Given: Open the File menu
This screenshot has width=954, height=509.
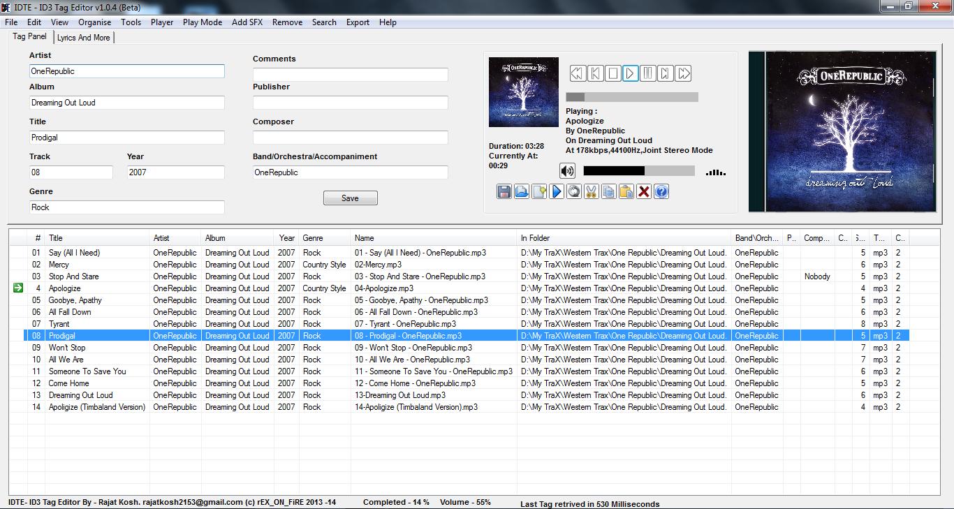Looking at the screenshot, I should tap(11, 22).
